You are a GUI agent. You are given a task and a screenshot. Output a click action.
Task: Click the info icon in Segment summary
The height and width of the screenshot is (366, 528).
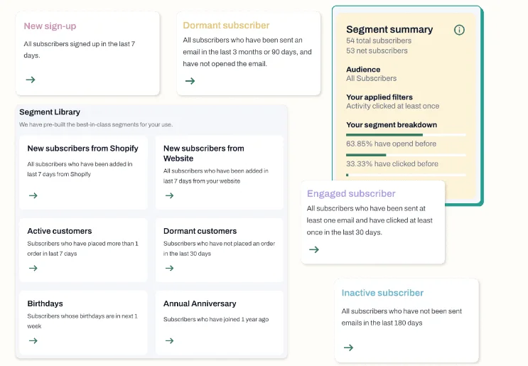point(459,30)
